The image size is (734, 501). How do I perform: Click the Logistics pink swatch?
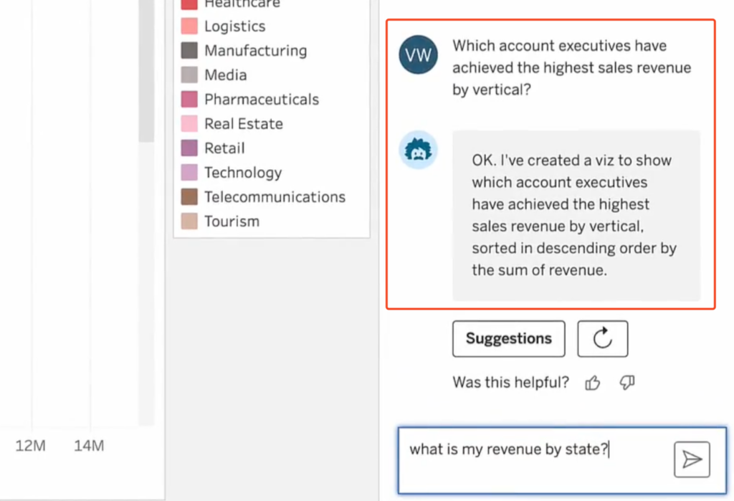tap(189, 26)
